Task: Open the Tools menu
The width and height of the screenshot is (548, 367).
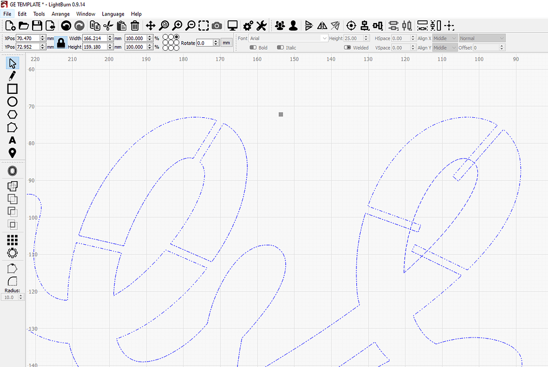Action: 39,13
